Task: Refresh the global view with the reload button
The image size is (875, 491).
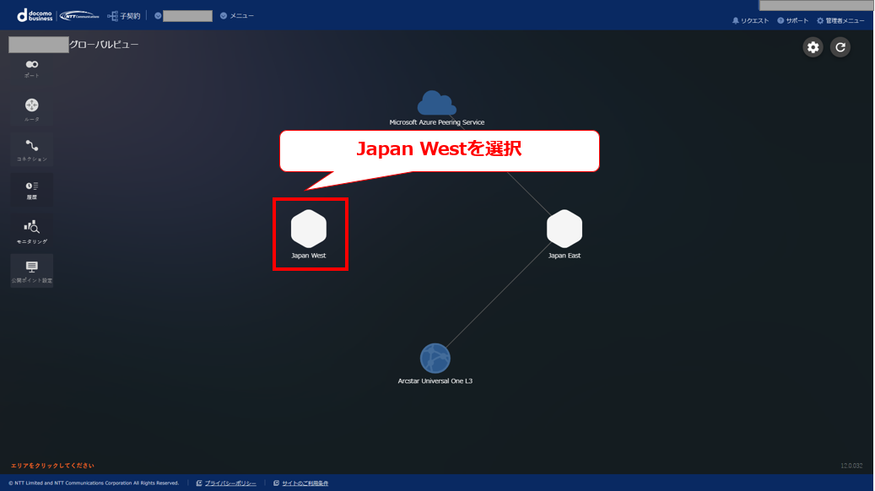Action: click(840, 47)
